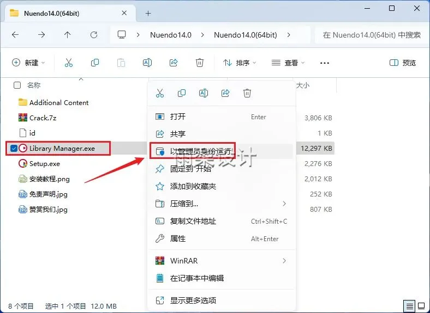Click the Cut icon in the context menu
Screen dimensions: 430x313
(159, 93)
